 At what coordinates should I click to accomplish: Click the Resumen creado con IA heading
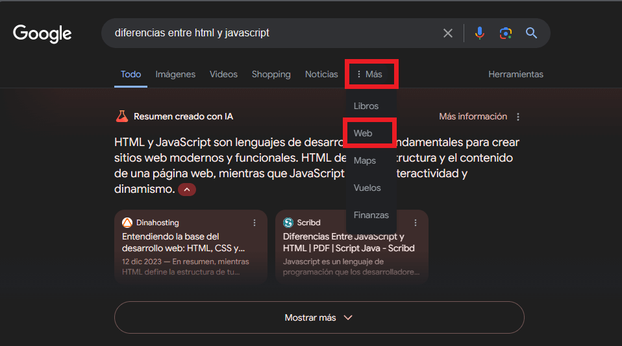(183, 116)
